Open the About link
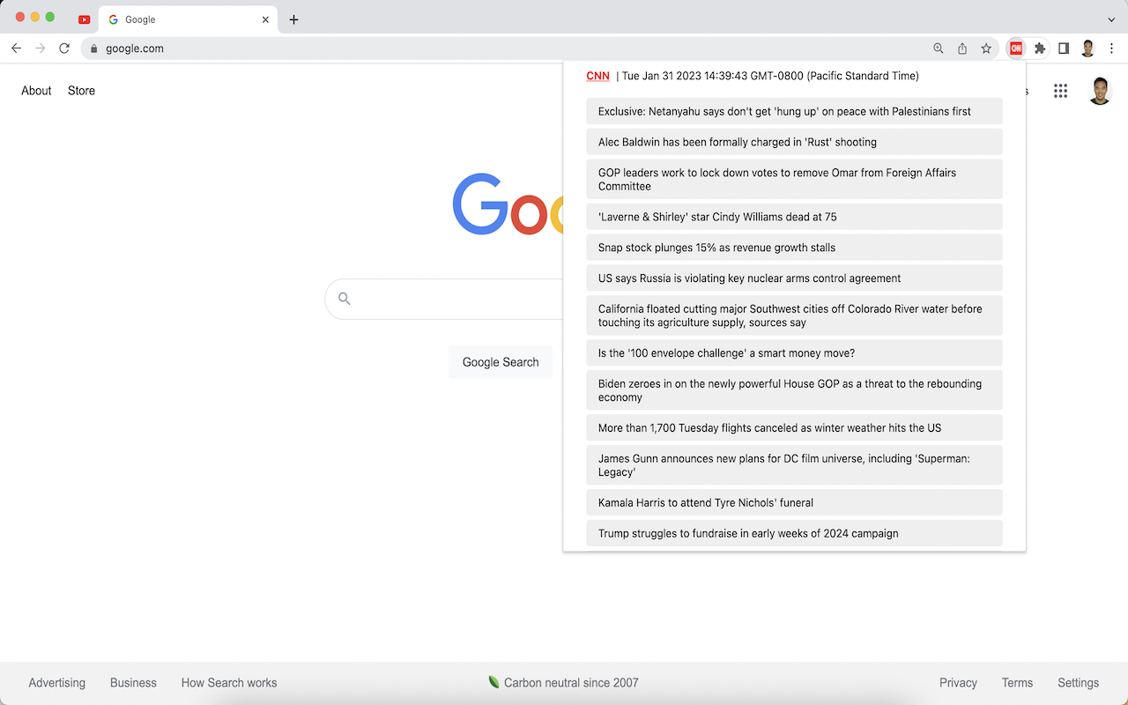The image size is (1128, 705). tap(36, 91)
